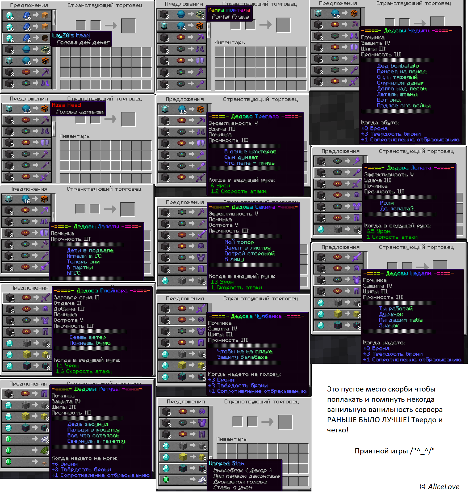469x494 pixels.
Task: Click the "Сеешь ветер" line in Глеймора tooltip
Action: [x=87, y=337]
